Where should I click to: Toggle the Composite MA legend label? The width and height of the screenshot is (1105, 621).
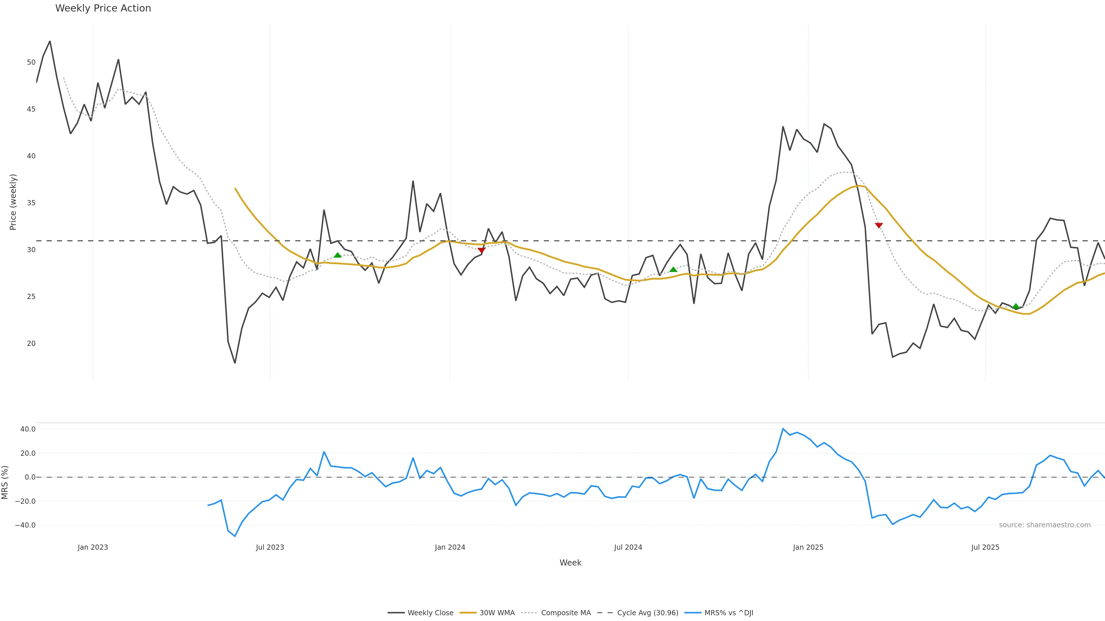pyautogui.click(x=566, y=613)
